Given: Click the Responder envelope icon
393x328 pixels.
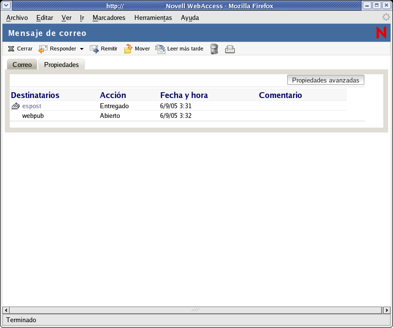Looking at the screenshot, I should tap(43, 49).
